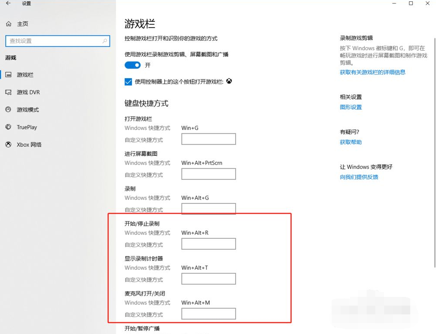Screen dimensions: 436x334
Task: Click the find a setting search box
Action: click(x=55, y=41)
